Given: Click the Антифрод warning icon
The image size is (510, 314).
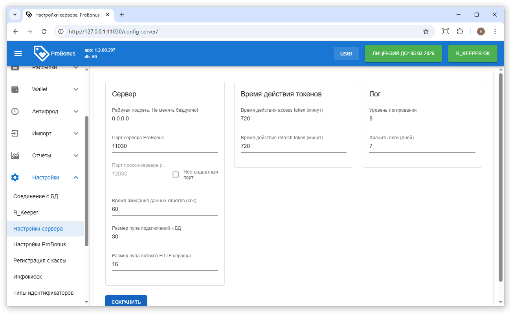Looking at the screenshot, I should pos(15,111).
